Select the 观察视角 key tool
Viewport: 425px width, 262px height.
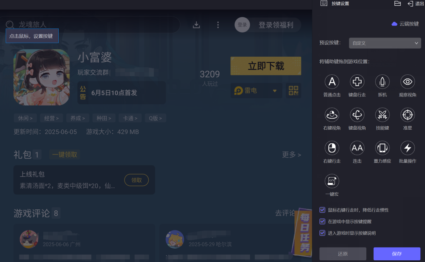pyautogui.click(x=407, y=81)
